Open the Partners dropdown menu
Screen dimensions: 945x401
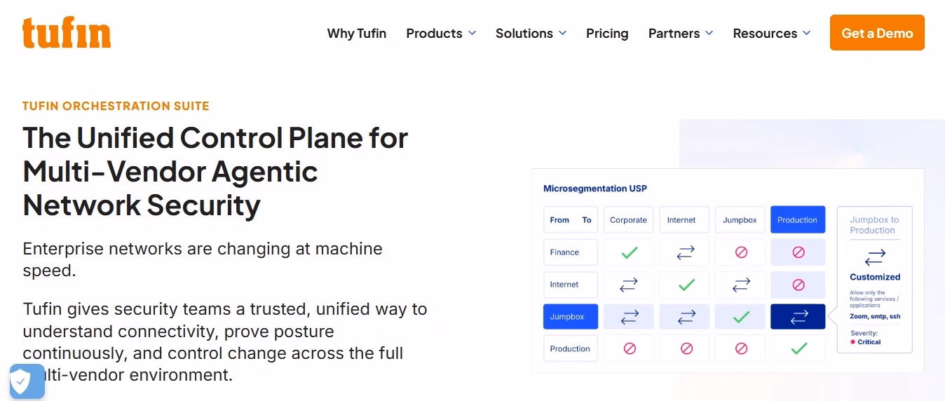point(681,33)
